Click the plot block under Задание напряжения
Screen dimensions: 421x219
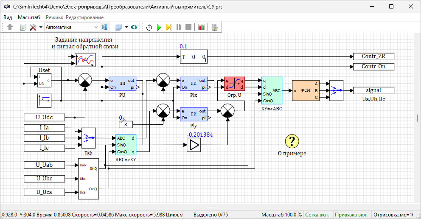pyautogui.click(x=85, y=60)
